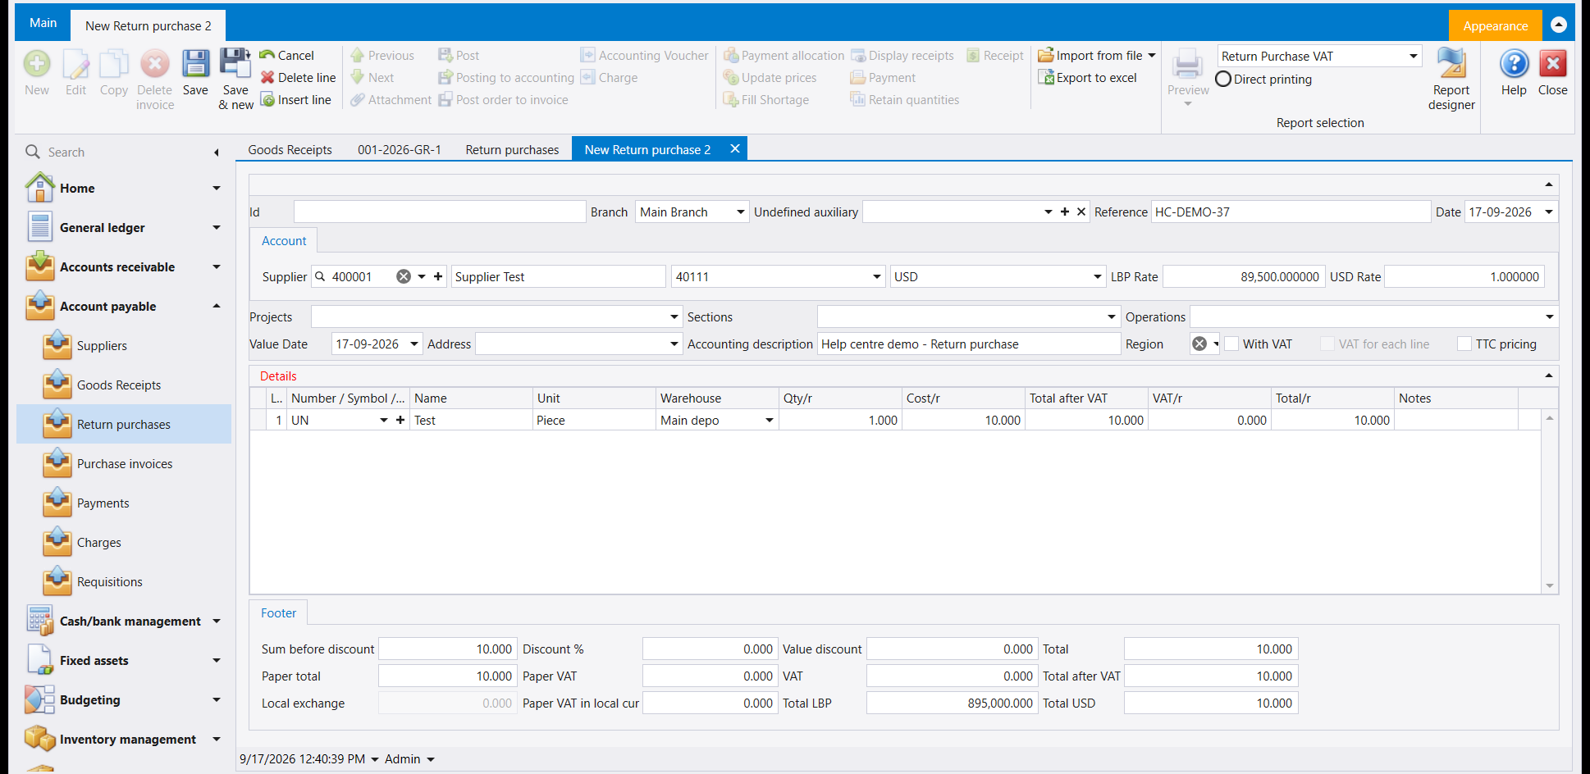Click the Preview printer icon

1187,64
